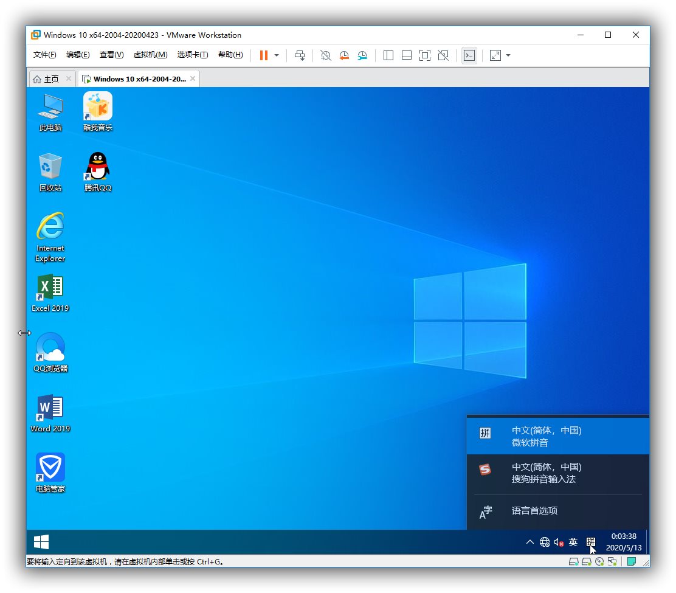Expand hidden system tray icons chevron
676x593 pixels.
[530, 542]
